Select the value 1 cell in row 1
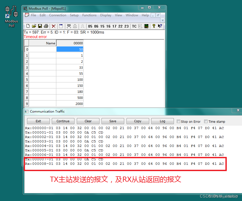This screenshot has width=242, height=201. (x=70, y=55)
